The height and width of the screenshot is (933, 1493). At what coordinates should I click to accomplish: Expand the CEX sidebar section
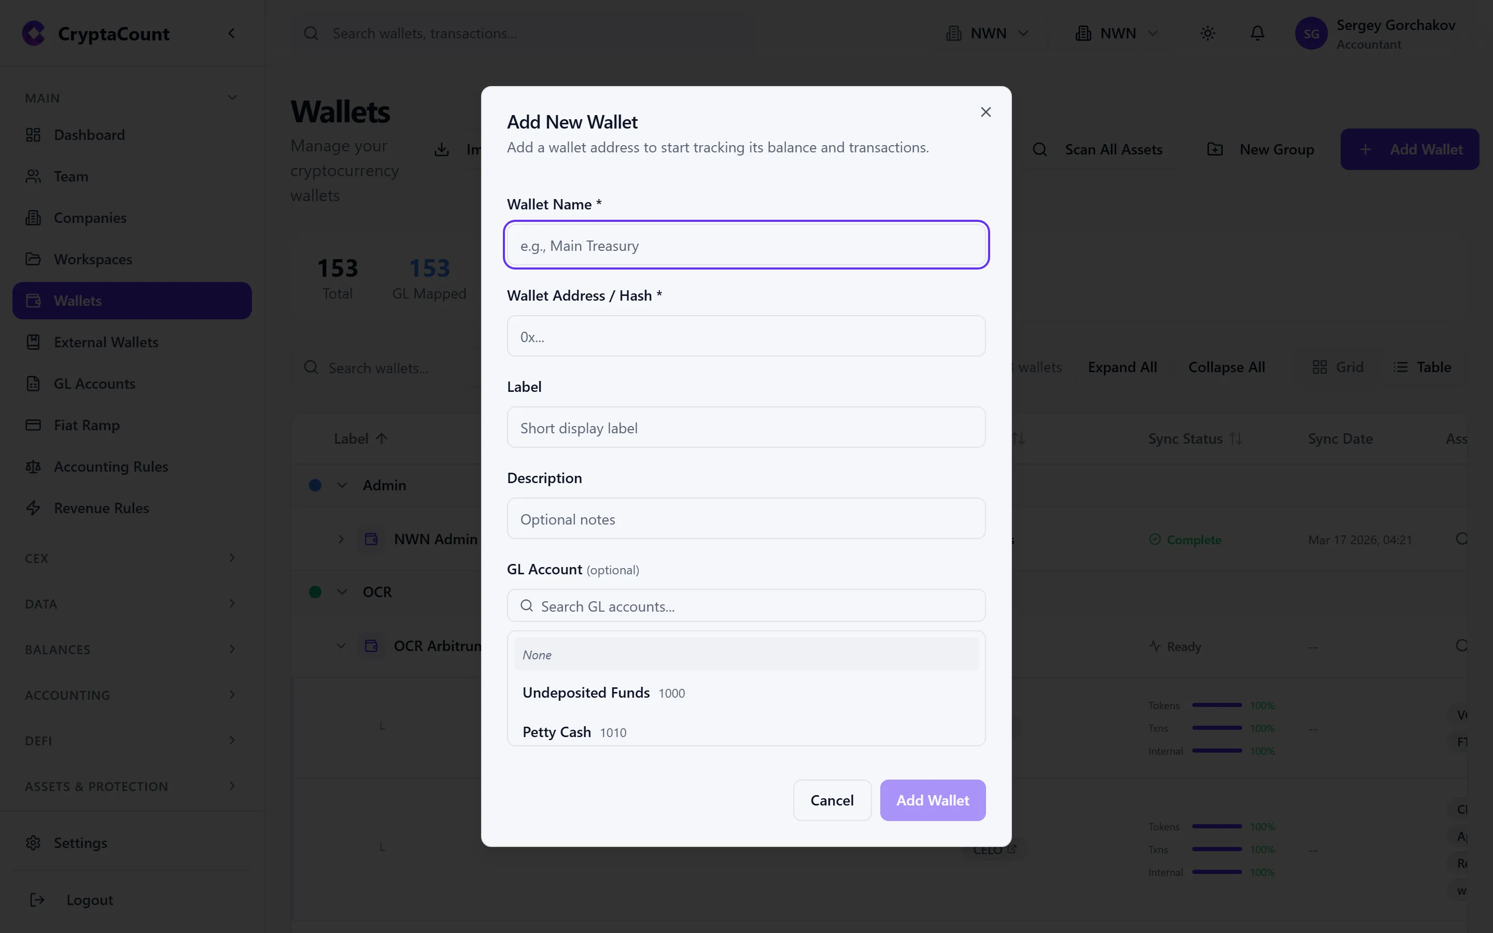click(x=232, y=558)
